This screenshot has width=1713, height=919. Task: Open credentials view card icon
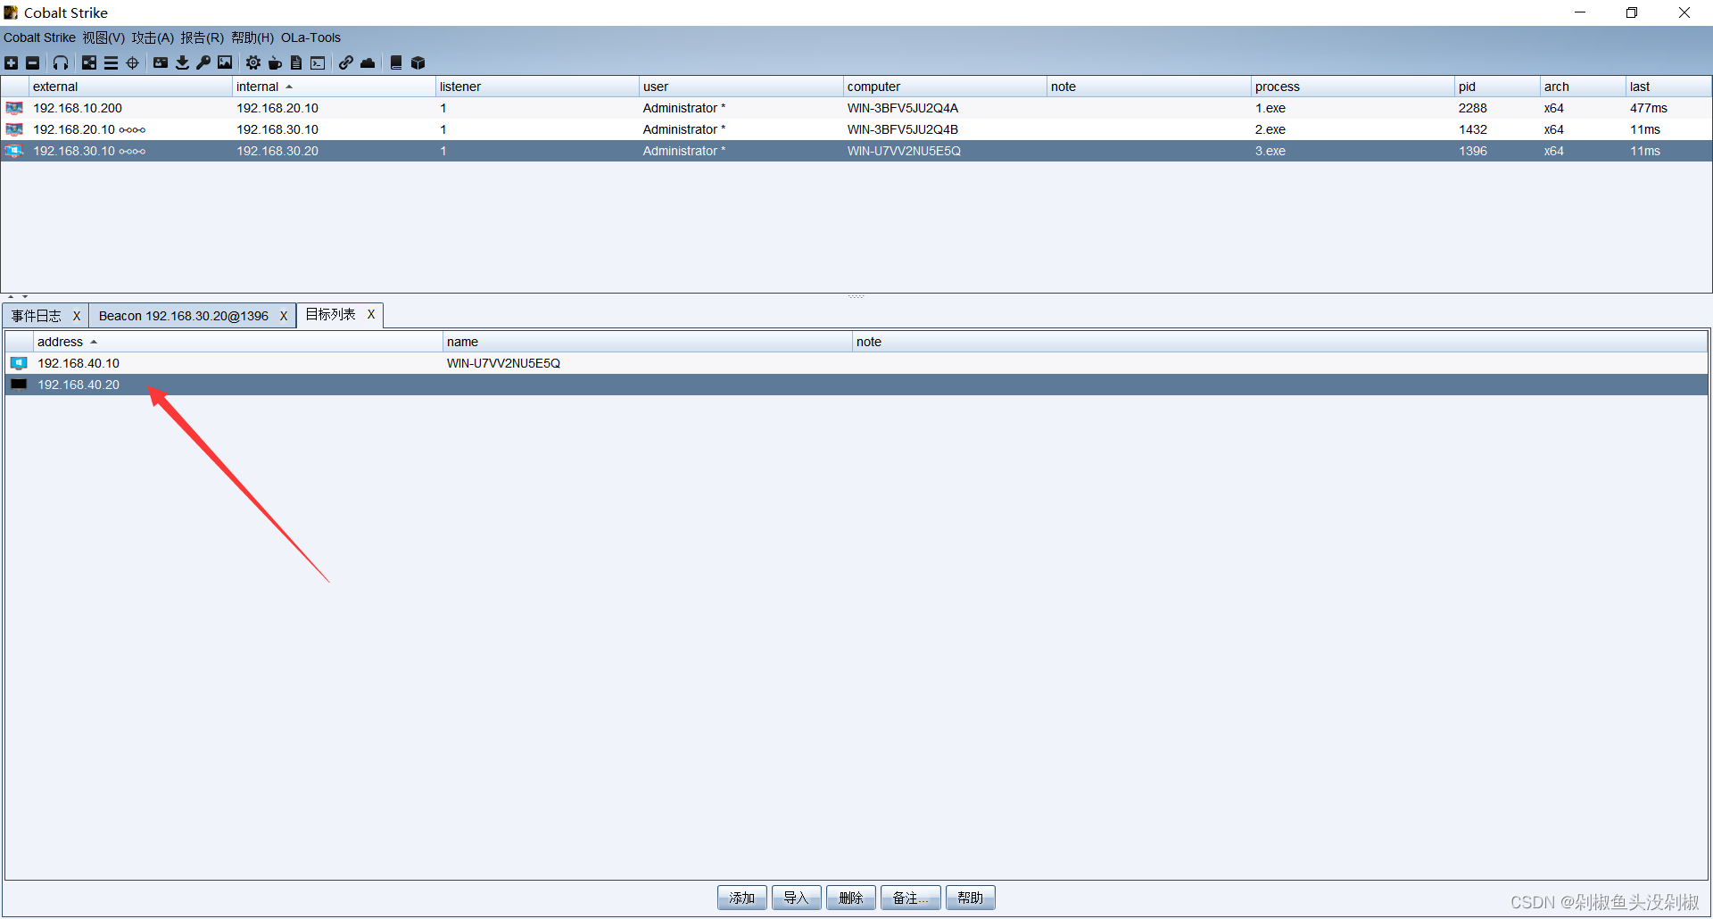point(161,62)
